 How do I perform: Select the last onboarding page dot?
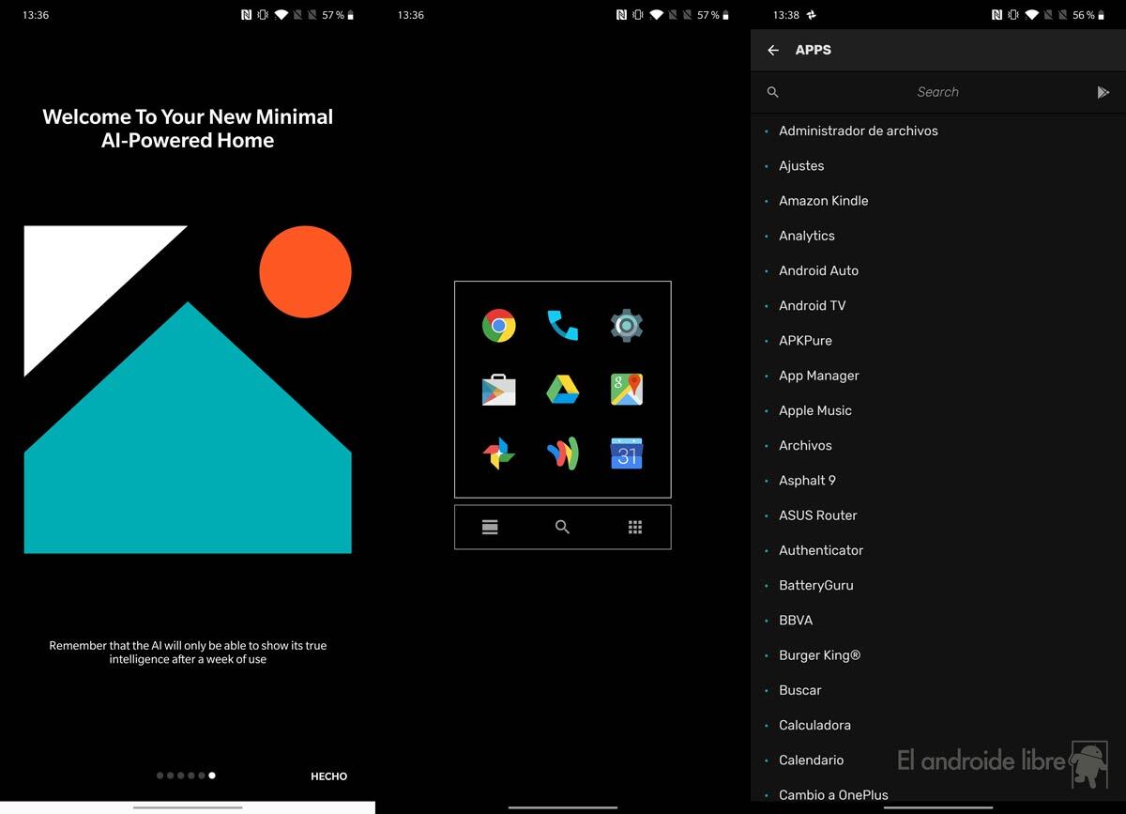[212, 776]
